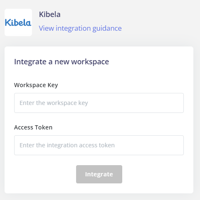Click the word 'Integrate' on the grey button
200x200 pixels.
(x=99, y=174)
